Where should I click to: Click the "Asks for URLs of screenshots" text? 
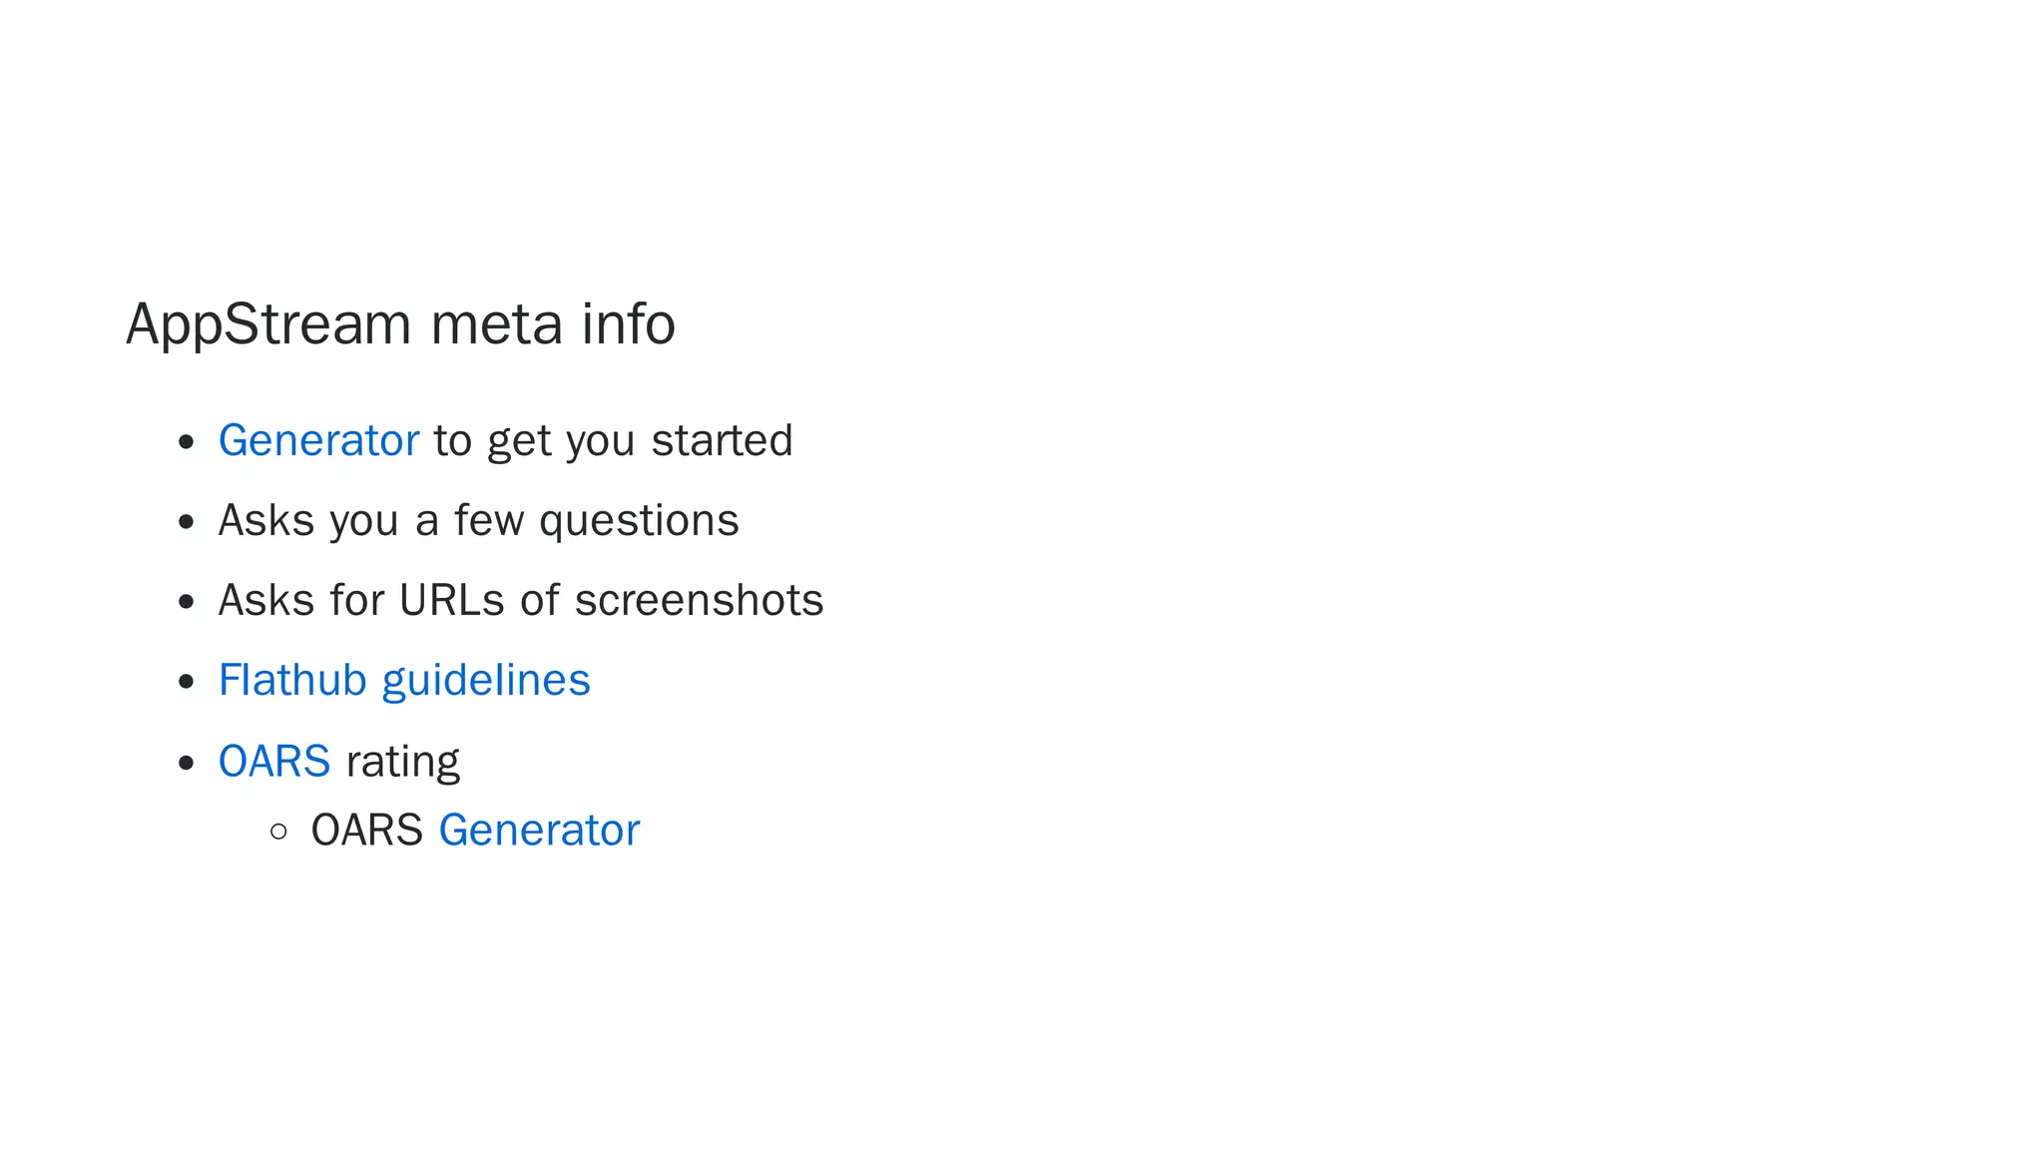[x=521, y=600]
